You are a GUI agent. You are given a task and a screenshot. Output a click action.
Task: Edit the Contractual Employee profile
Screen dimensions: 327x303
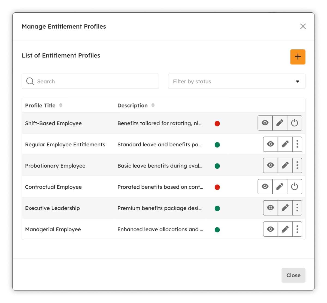280,187
